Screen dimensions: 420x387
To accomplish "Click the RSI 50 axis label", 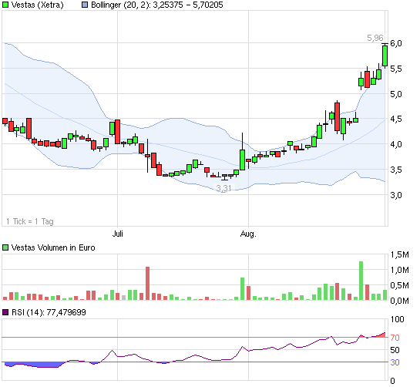I will coord(395,350).
